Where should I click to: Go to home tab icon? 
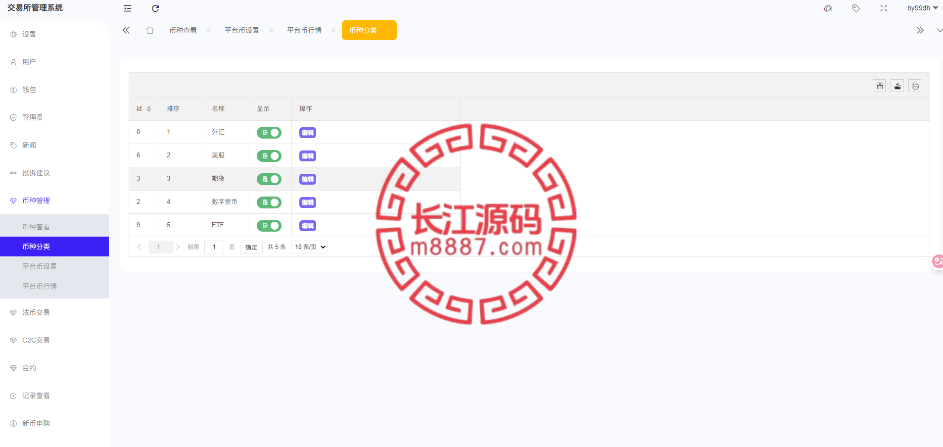150,30
